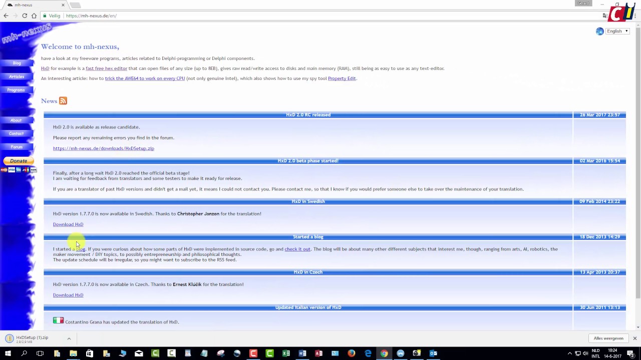Click Download HxD under Swedish news
The height and width of the screenshot is (360, 641).
point(68,224)
